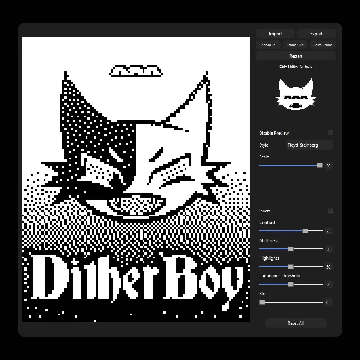Zoom Out of the canvas
This screenshot has width=360, height=360.
pos(294,45)
